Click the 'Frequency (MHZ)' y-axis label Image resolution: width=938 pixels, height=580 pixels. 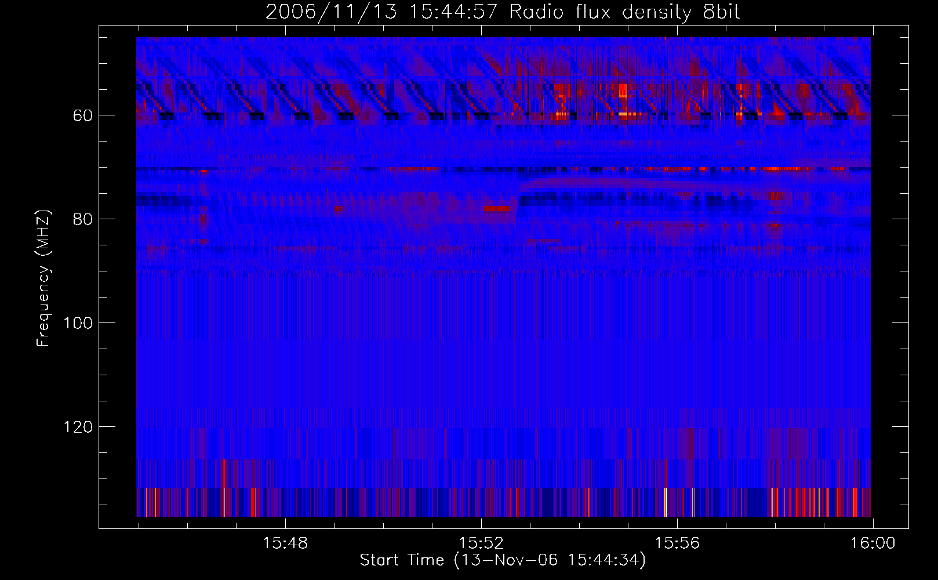click(43, 278)
